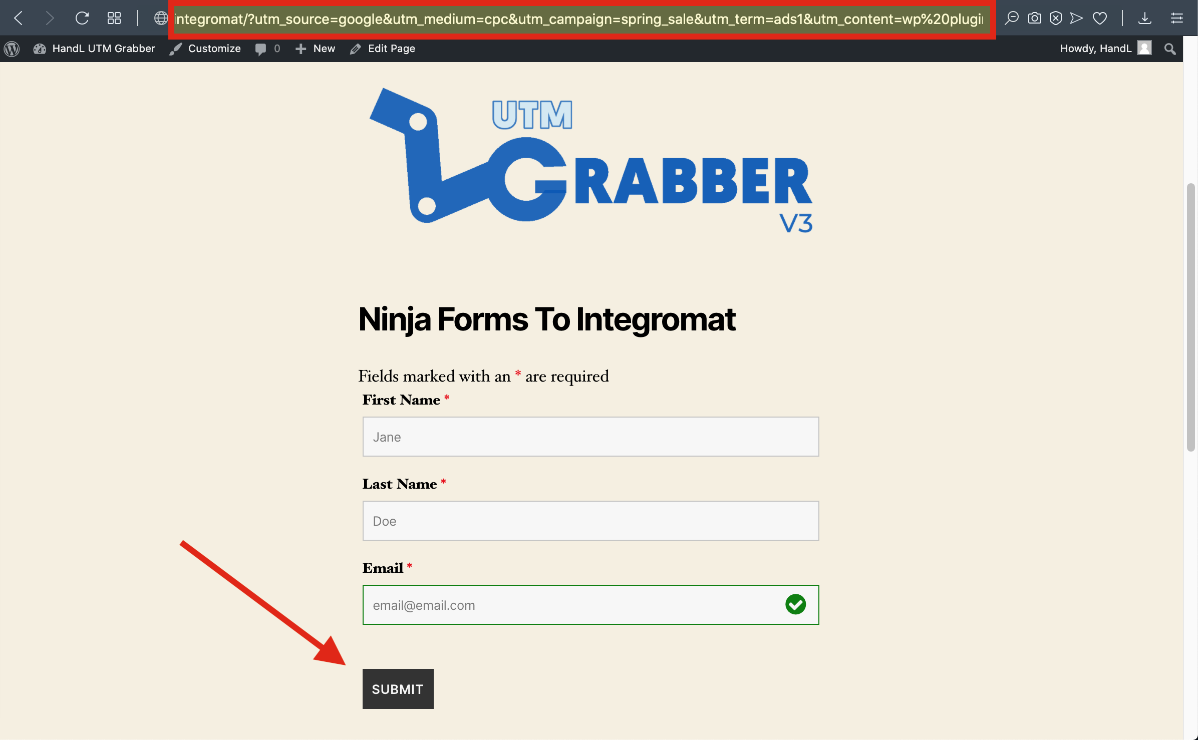Click the browser grid/apps icon
This screenshot has height=740, width=1198.
tap(115, 17)
